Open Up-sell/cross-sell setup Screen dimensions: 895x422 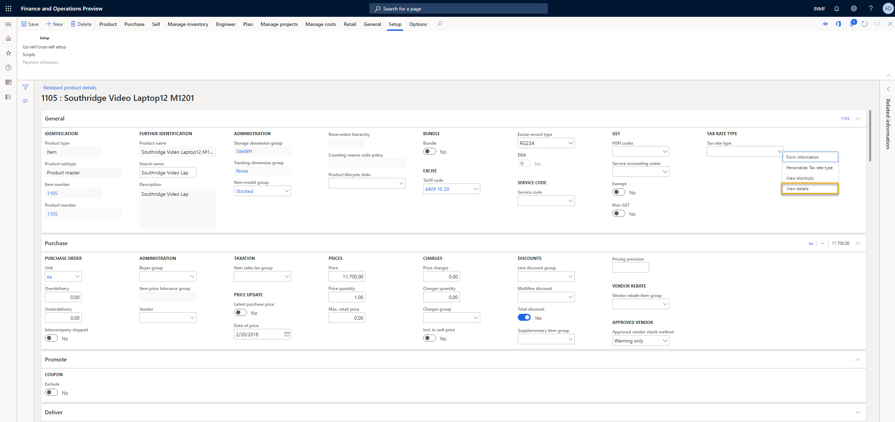coord(44,47)
